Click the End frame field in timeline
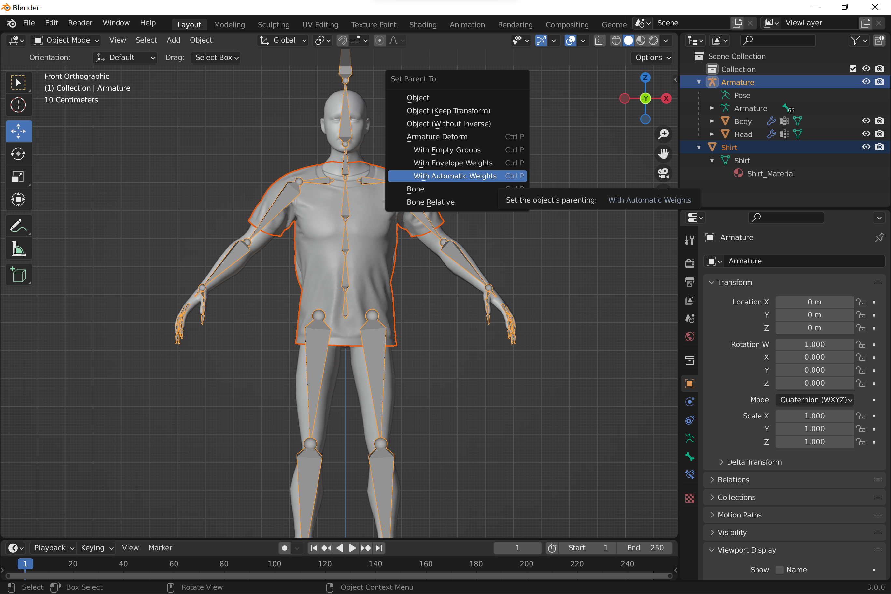Image resolution: width=891 pixels, height=594 pixels. (x=645, y=548)
